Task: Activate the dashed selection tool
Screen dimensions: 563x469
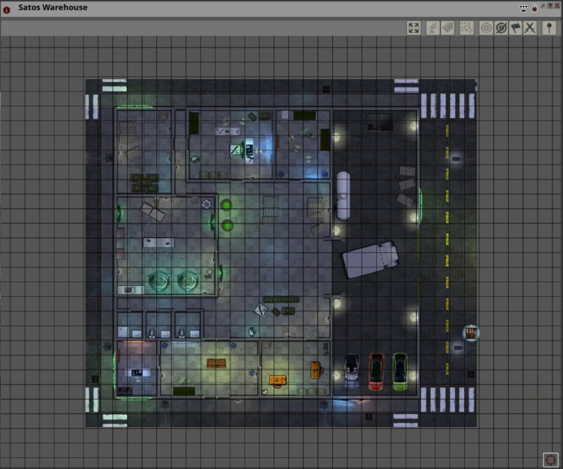Action: click(466, 28)
